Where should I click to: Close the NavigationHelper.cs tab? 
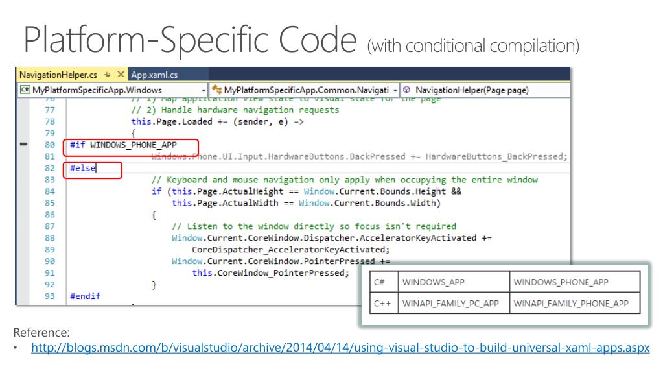click(x=121, y=74)
